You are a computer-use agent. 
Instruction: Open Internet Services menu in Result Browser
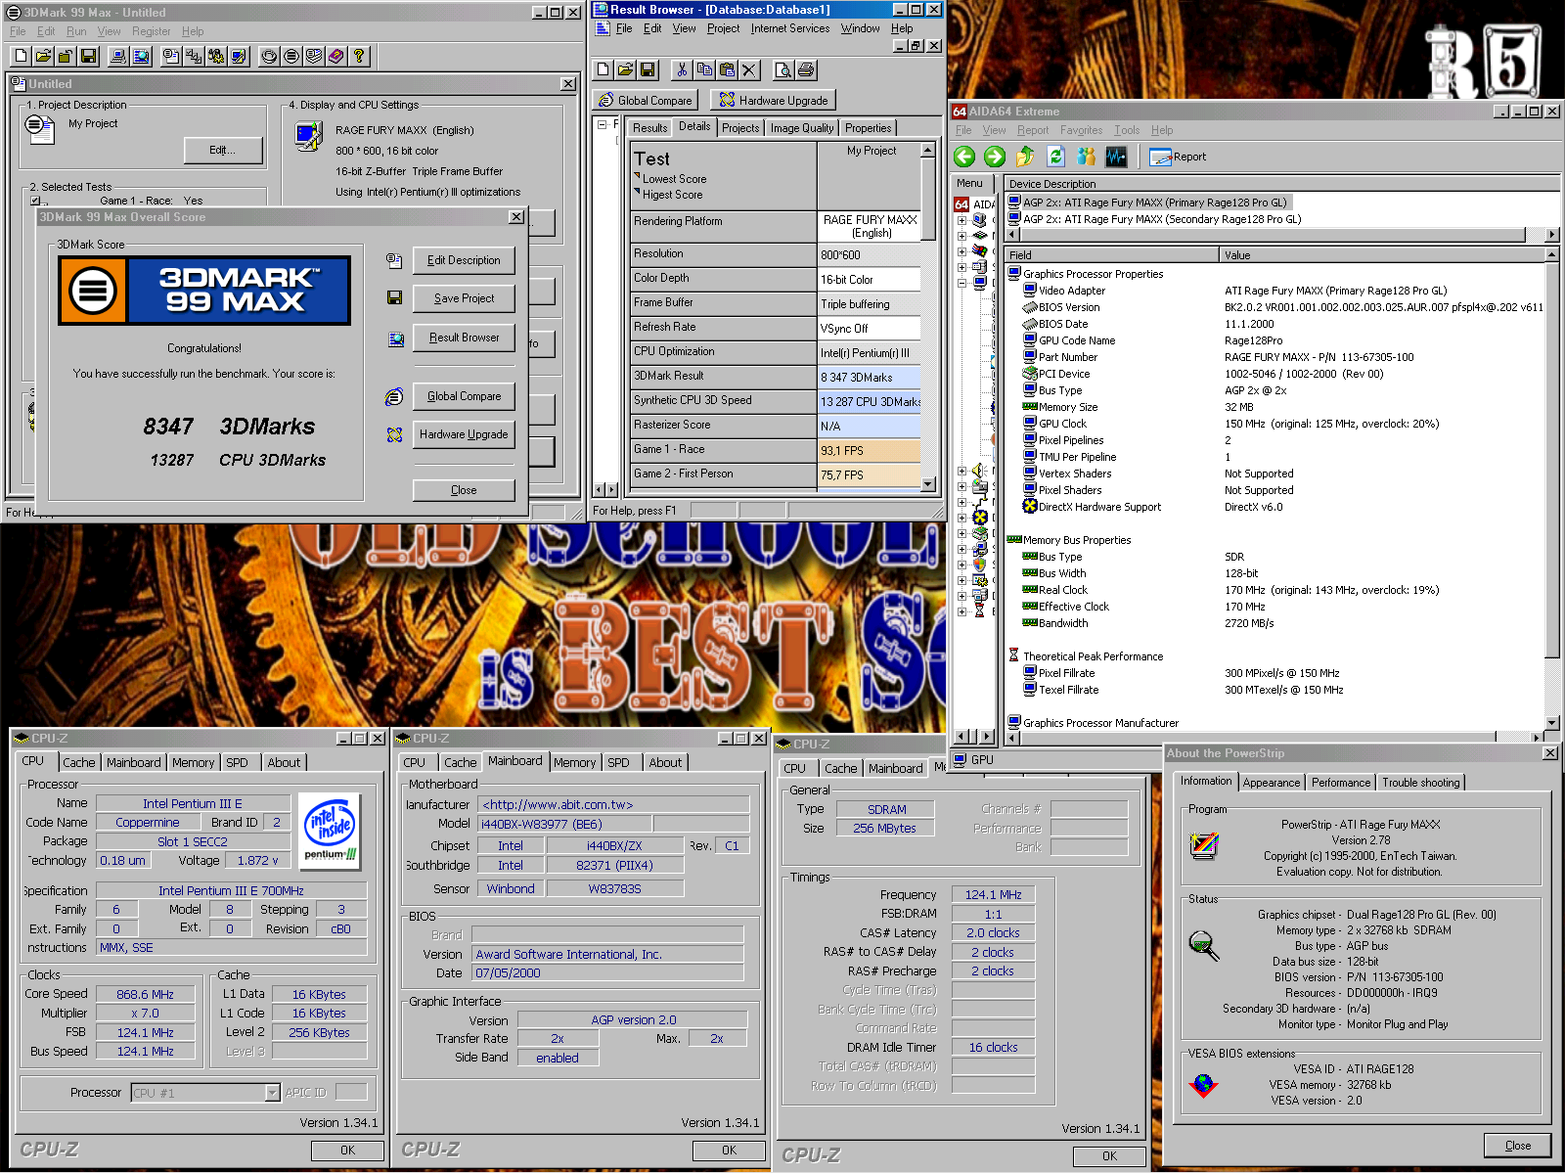790,28
